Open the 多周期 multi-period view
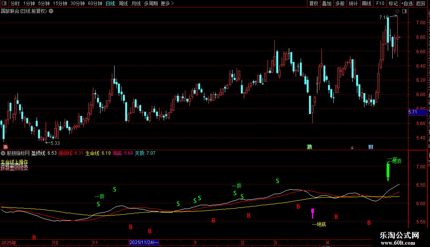Screen dimensions: 430x247 click(x=151, y=3)
